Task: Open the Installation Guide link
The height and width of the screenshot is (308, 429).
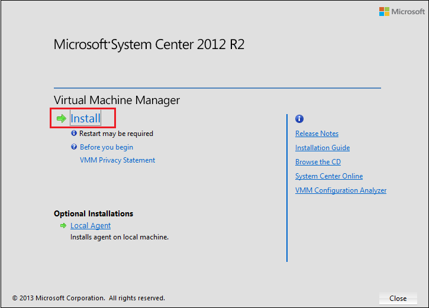Action: tap(322, 148)
